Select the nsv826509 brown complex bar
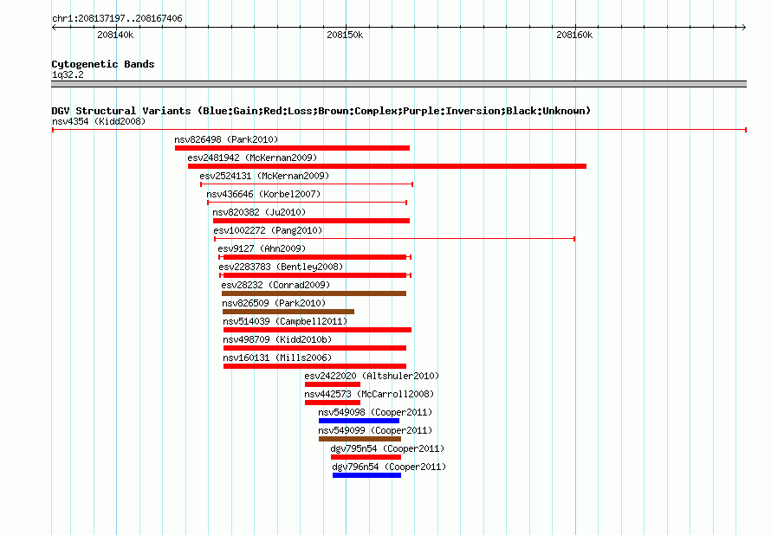Viewport: 771px width, 535px height. tap(288, 312)
